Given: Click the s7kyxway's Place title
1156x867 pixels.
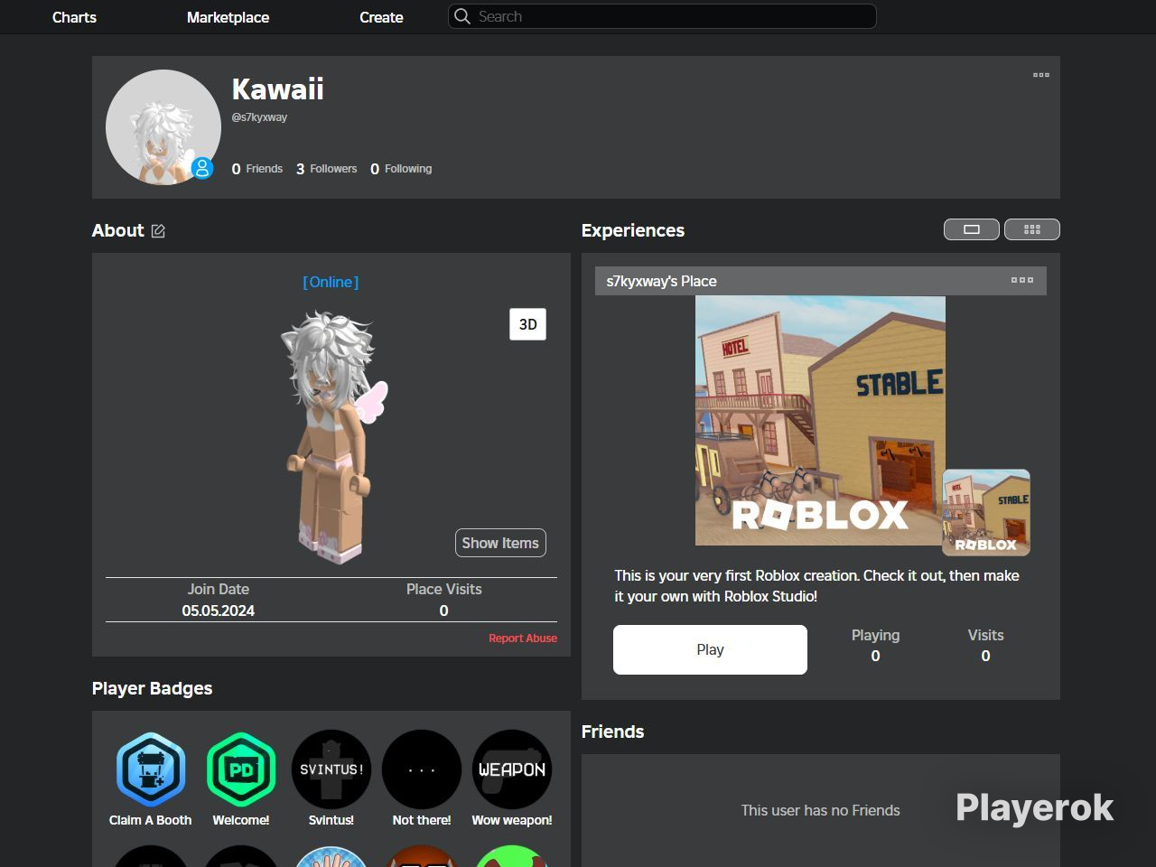Looking at the screenshot, I should pos(661,281).
